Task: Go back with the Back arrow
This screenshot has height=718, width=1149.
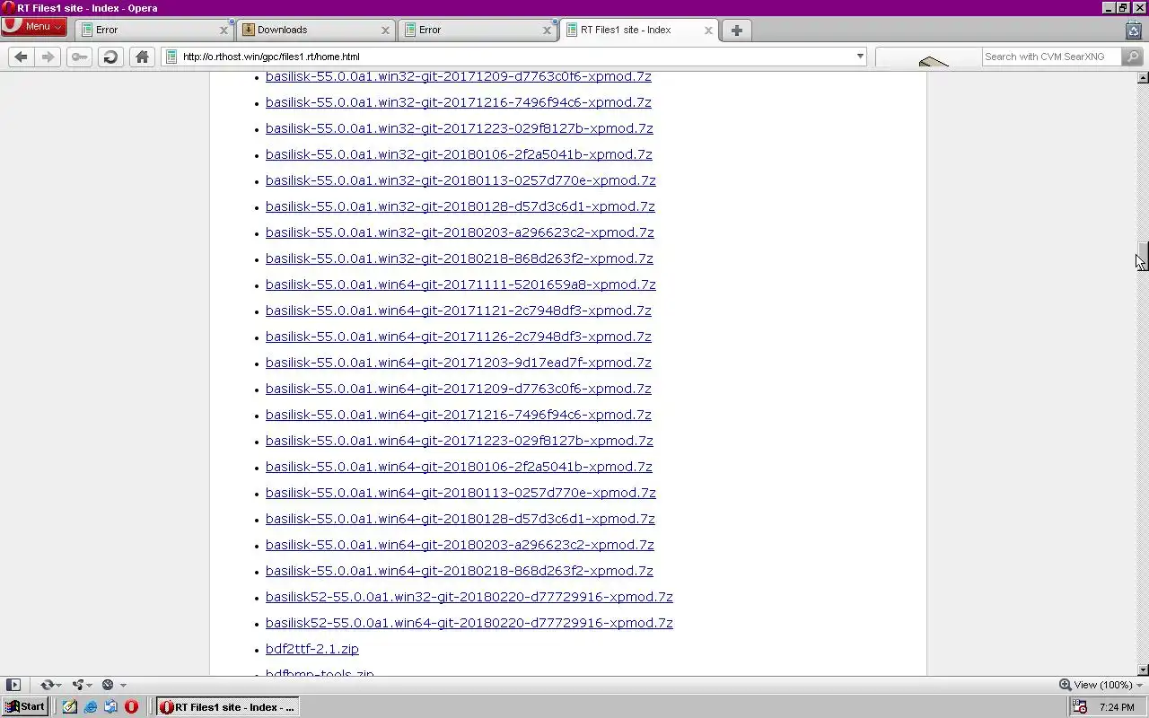Action: click(21, 57)
